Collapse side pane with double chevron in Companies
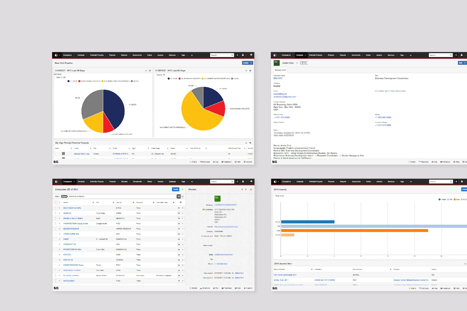 [x=182, y=189]
